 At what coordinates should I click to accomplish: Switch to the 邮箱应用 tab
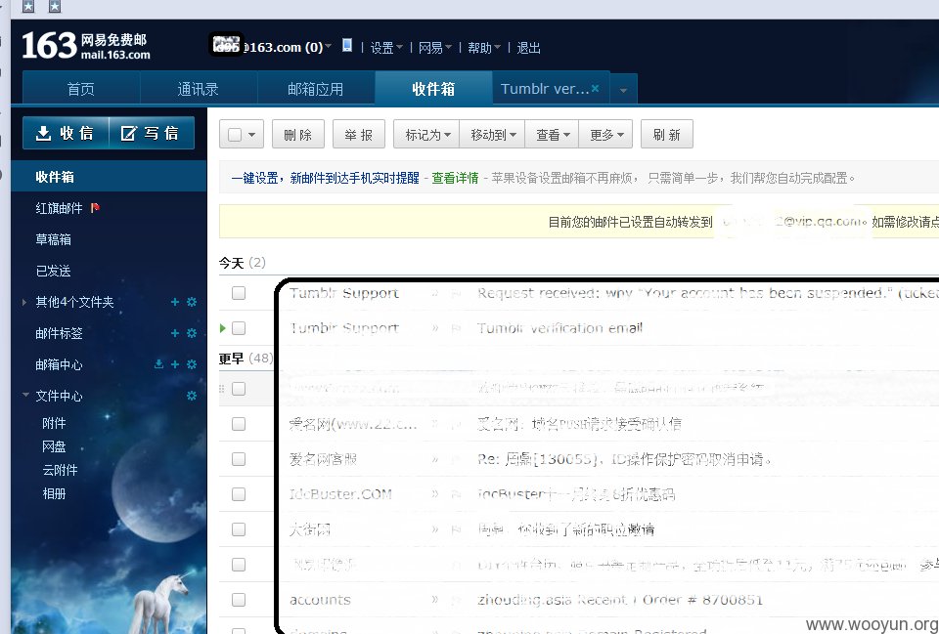tap(316, 89)
